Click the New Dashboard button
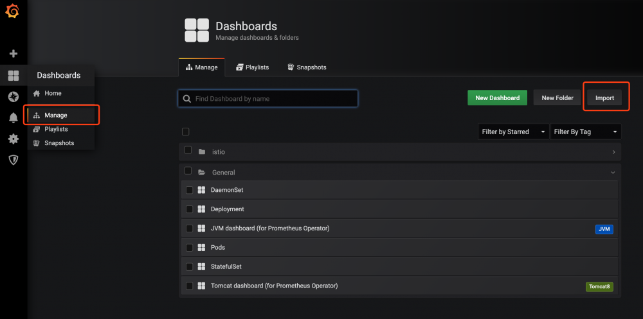The image size is (643, 319). [497, 98]
